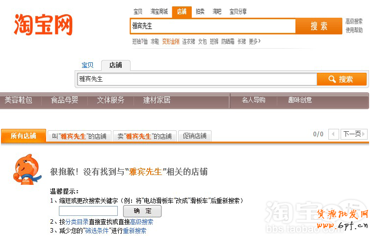Focus the top search box with 雅宾先生

[x=213, y=26]
